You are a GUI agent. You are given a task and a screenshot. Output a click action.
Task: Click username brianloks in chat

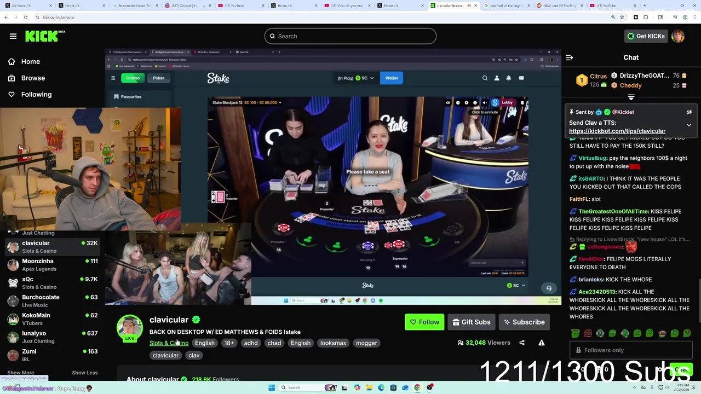(591, 280)
